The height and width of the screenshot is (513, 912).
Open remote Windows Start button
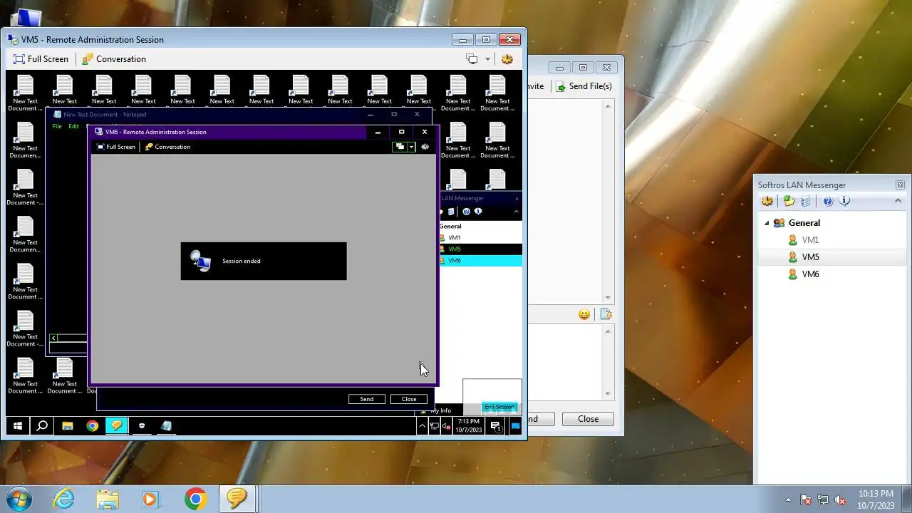pyautogui.click(x=18, y=426)
